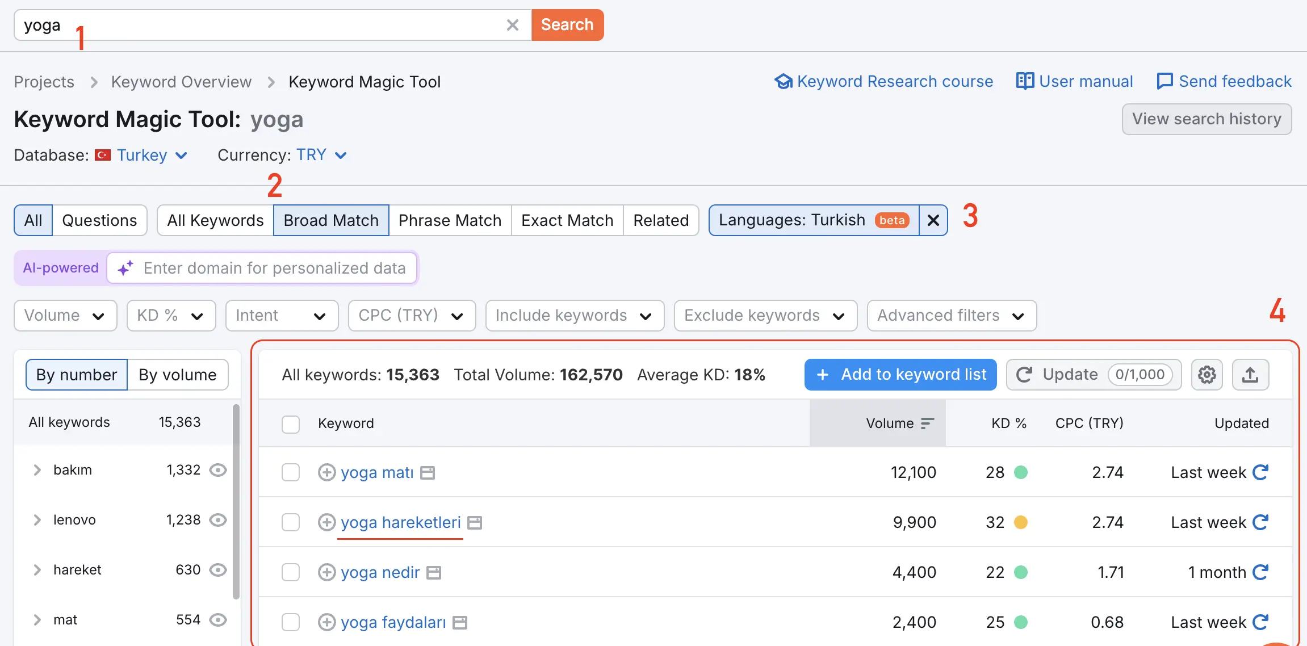Open the Volume filter dropdown

click(65, 316)
